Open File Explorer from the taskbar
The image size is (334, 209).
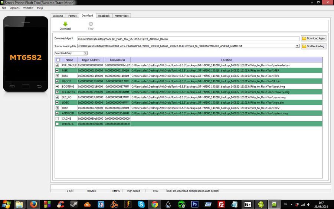pos(19,204)
